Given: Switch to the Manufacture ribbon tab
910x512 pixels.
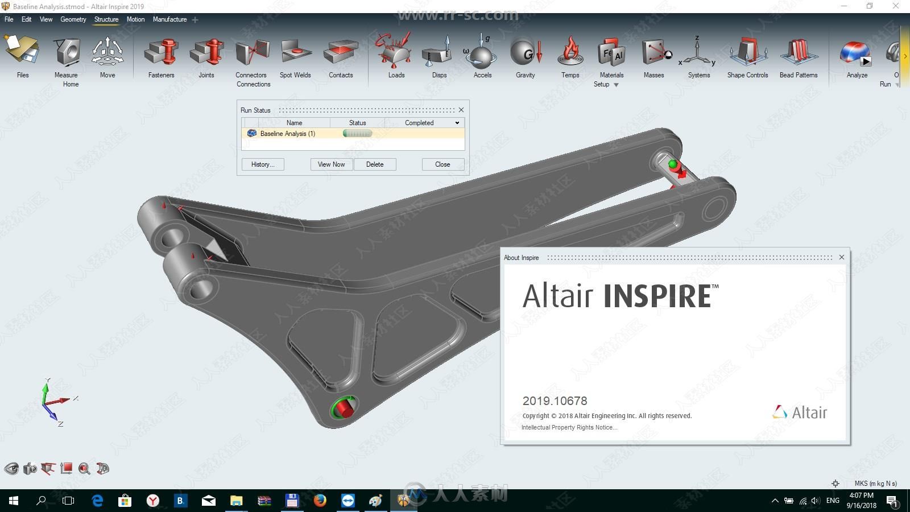Looking at the screenshot, I should click(x=169, y=19).
